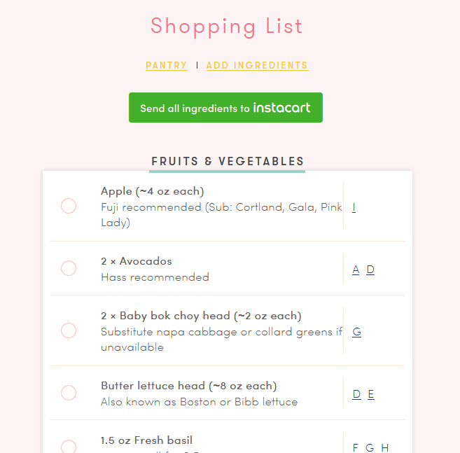Viewport: 460px width, 453px height.
Task: Open recipe E link beside Butter lettuce
Action: (x=371, y=394)
